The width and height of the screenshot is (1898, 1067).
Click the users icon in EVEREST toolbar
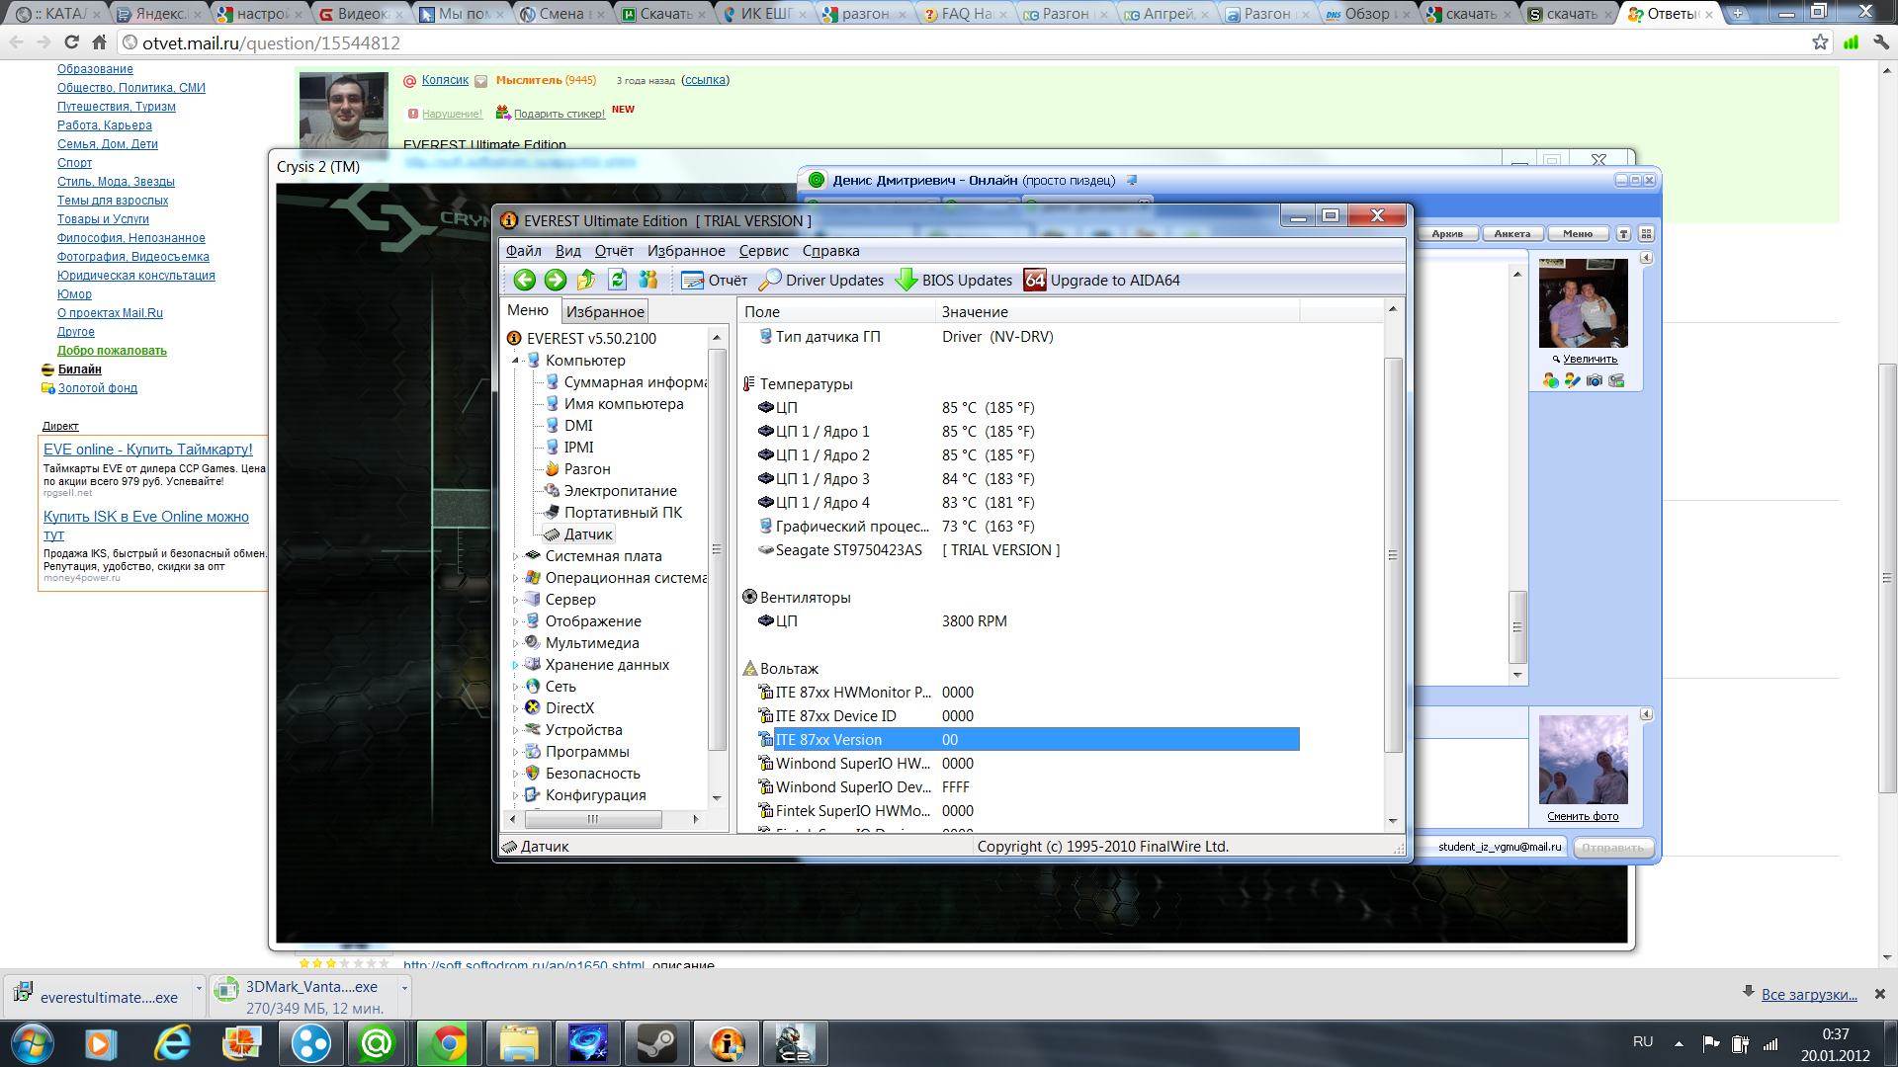click(648, 281)
